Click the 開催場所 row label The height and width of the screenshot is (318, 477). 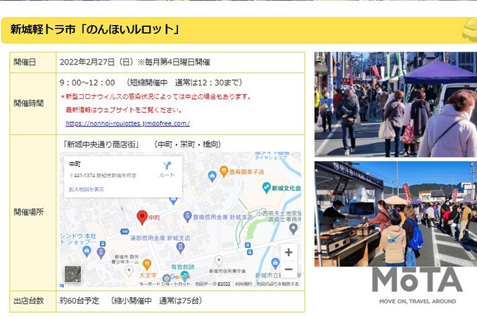[29, 212]
